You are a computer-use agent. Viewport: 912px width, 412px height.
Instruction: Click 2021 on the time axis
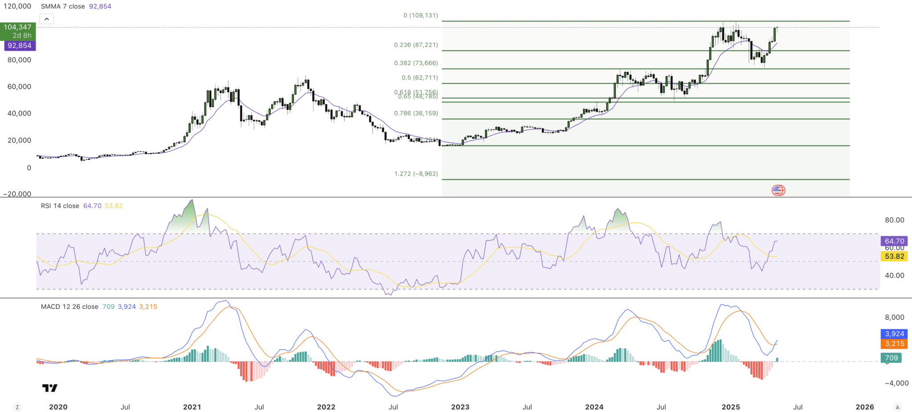click(x=192, y=407)
